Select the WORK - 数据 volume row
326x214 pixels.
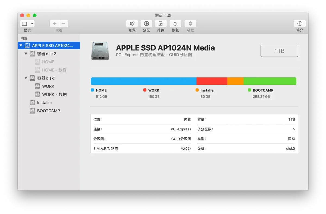[49, 94]
